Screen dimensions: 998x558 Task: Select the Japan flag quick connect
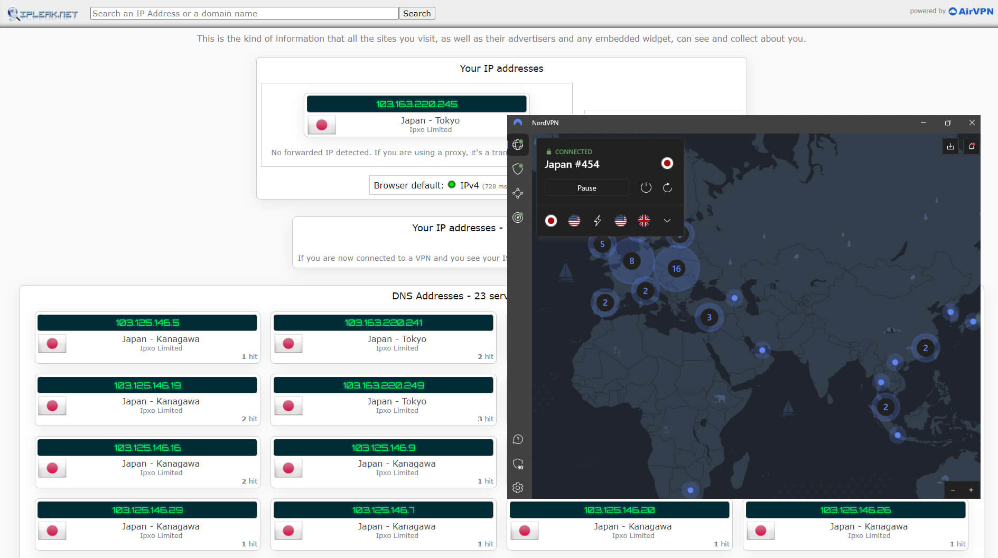pos(551,221)
